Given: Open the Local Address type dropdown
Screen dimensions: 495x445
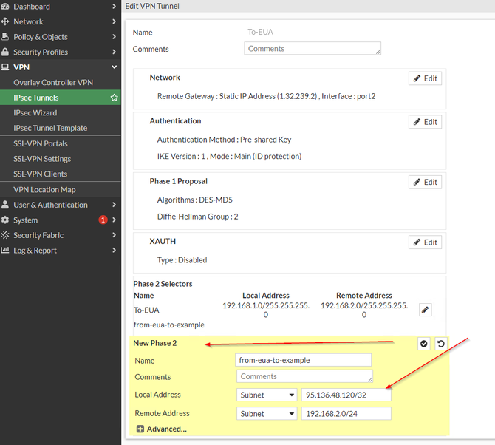Looking at the screenshot, I should click(x=267, y=395).
